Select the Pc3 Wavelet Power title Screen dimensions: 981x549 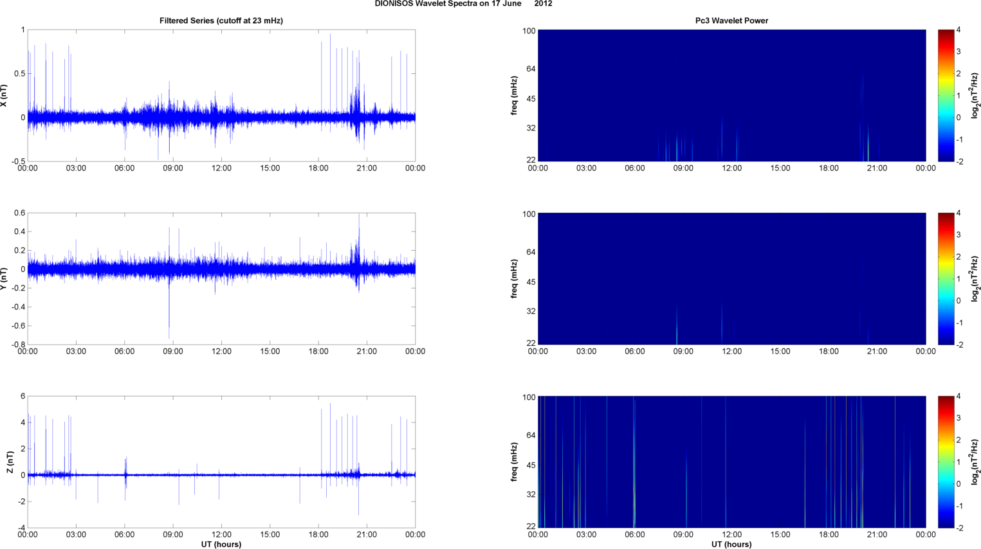(x=731, y=21)
